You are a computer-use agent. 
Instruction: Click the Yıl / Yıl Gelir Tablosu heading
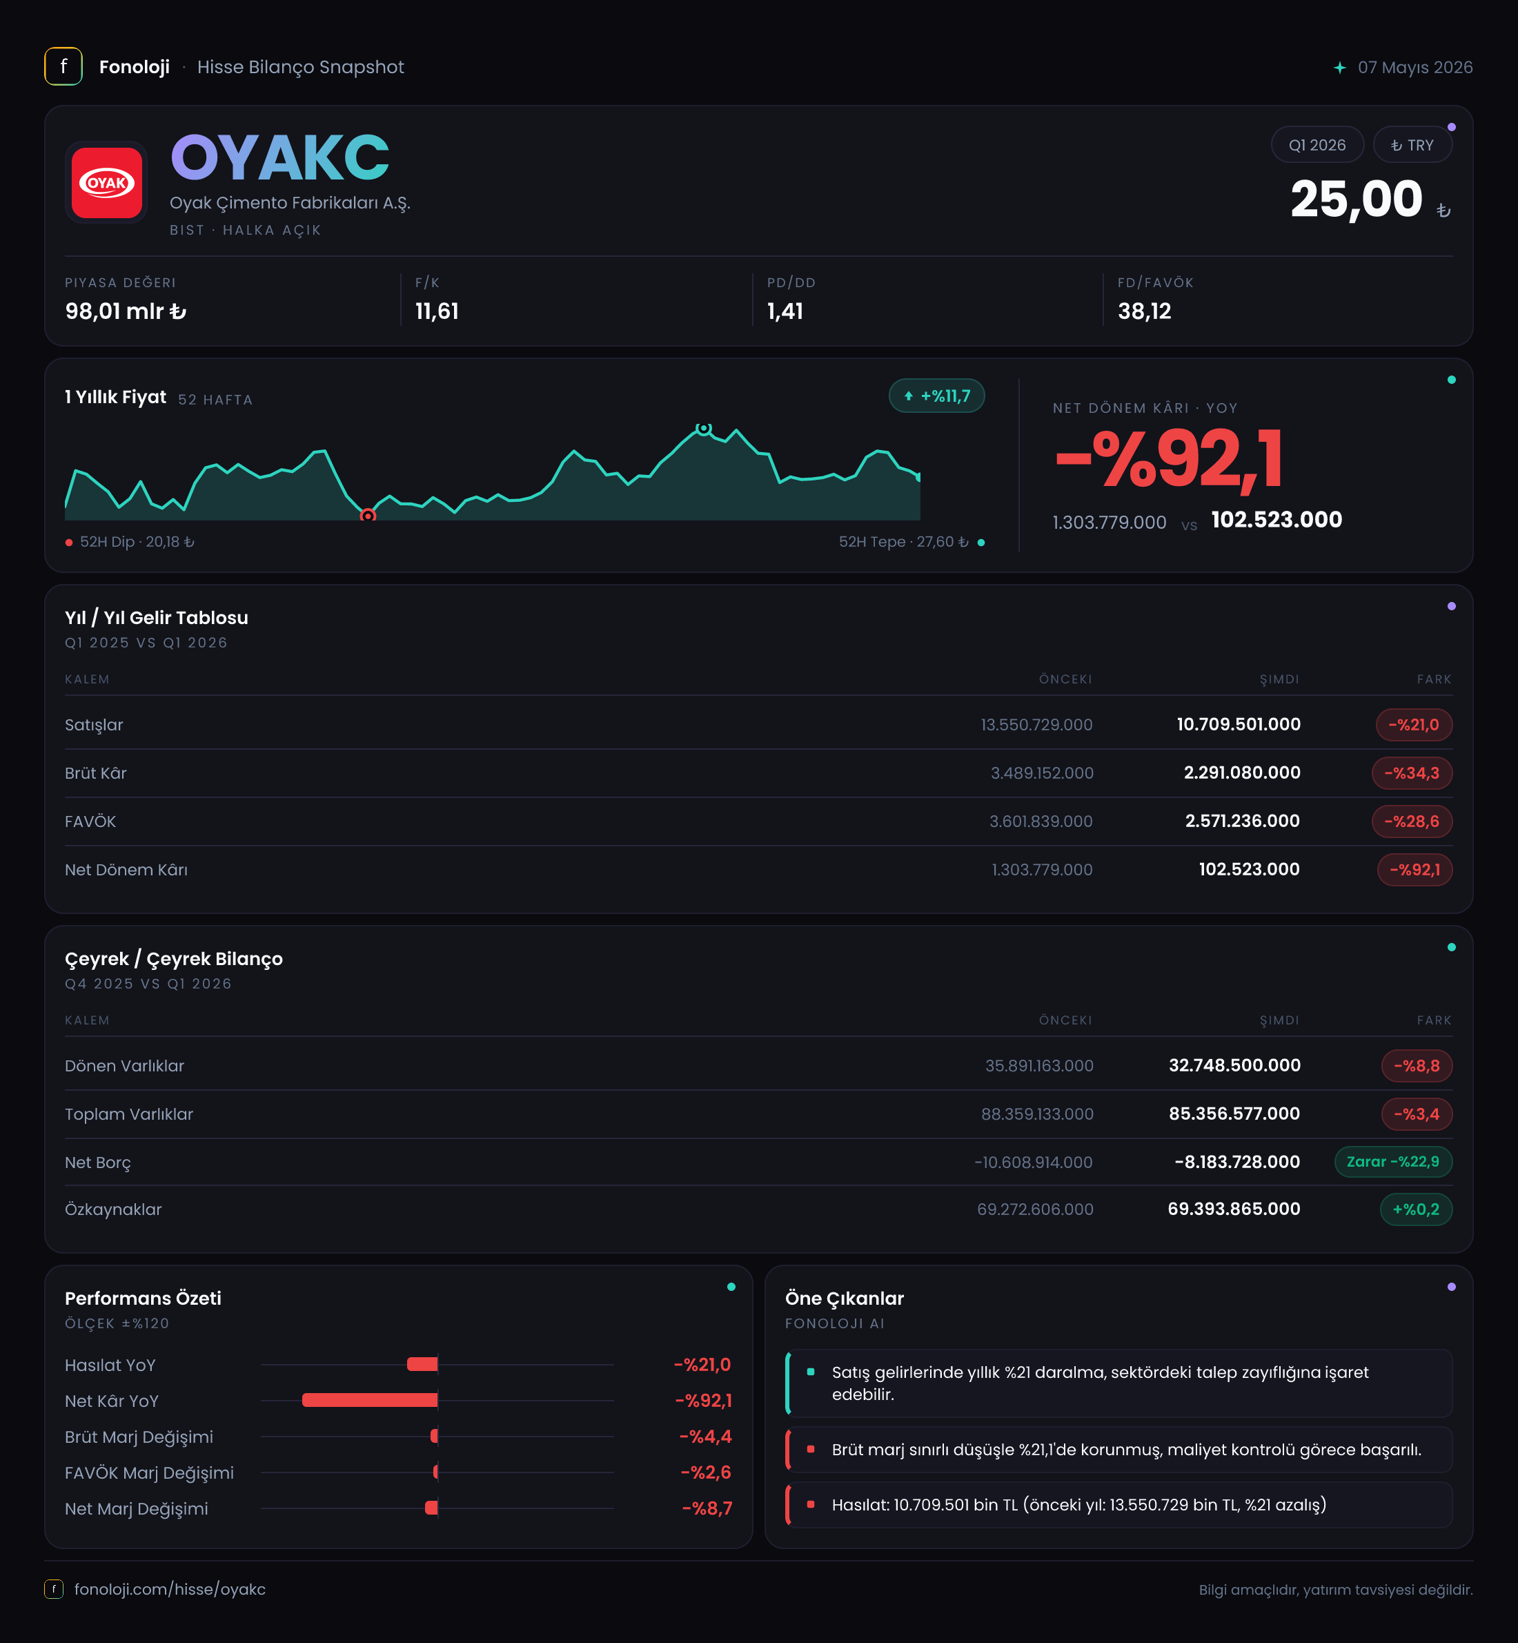[156, 618]
